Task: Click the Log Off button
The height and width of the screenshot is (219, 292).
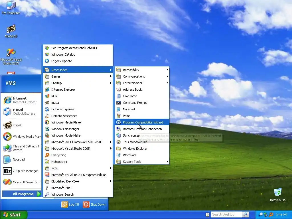Action: pos(71,204)
